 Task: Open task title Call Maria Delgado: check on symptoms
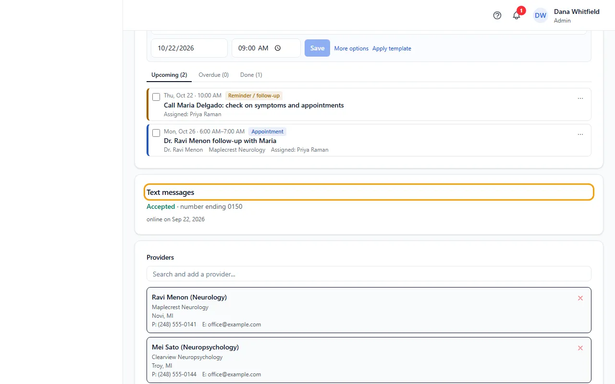point(254,105)
